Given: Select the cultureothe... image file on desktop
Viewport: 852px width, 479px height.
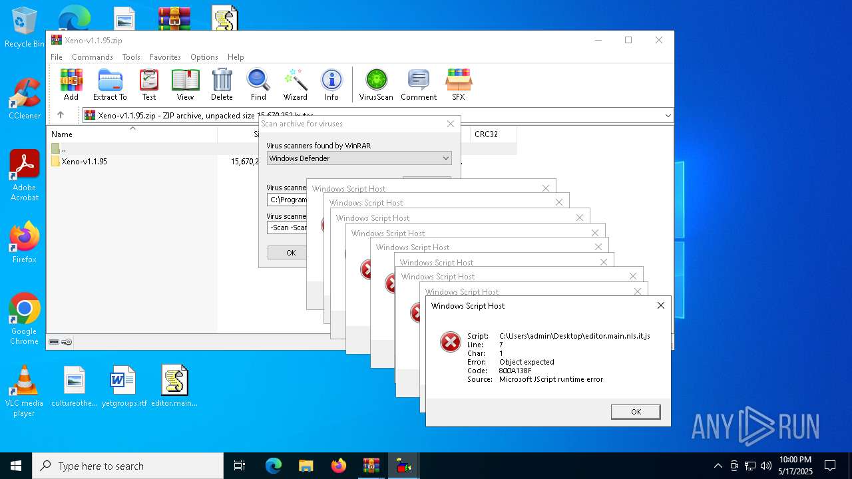Looking at the screenshot, I should coord(75,387).
